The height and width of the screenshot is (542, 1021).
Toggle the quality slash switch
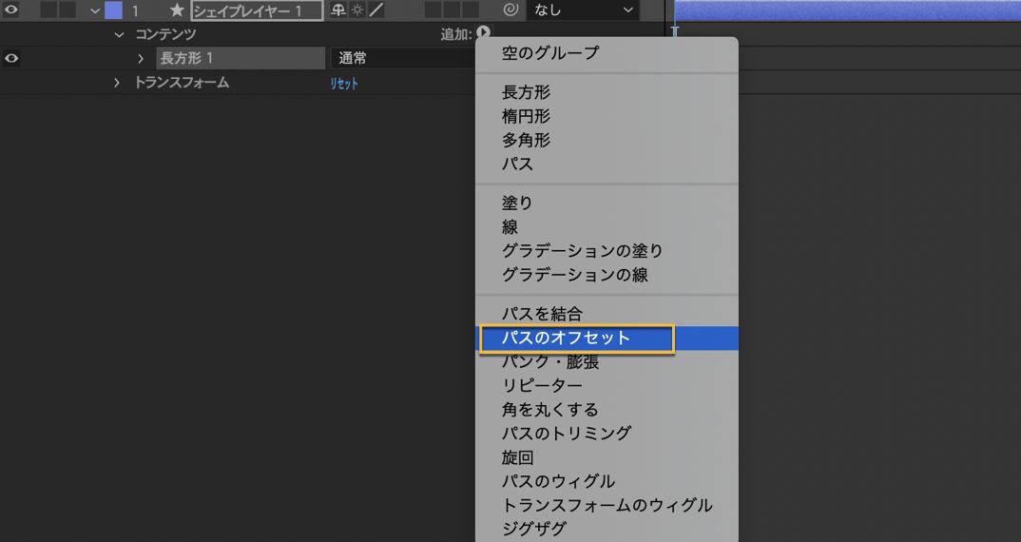click(376, 10)
